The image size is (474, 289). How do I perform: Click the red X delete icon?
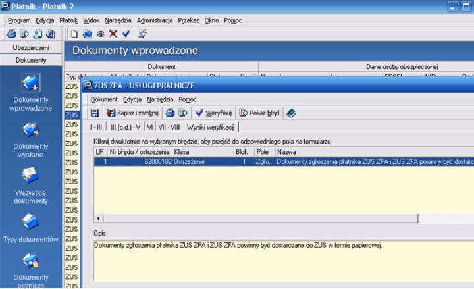[113, 34]
